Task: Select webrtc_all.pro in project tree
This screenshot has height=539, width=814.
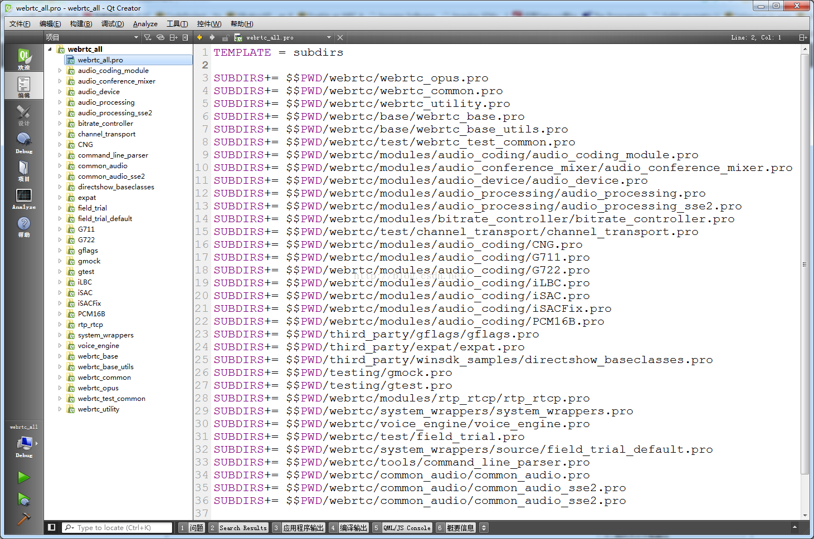Action: 100,60
